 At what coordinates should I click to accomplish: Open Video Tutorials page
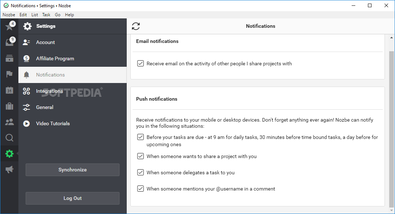(x=73, y=124)
